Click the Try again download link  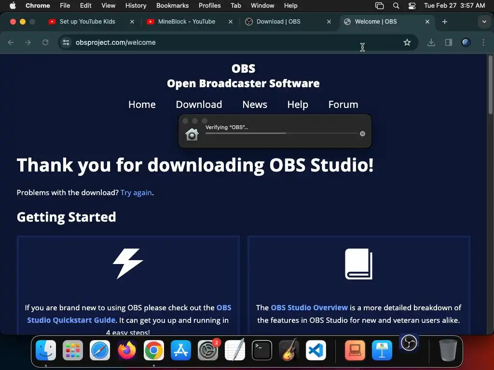(136, 193)
